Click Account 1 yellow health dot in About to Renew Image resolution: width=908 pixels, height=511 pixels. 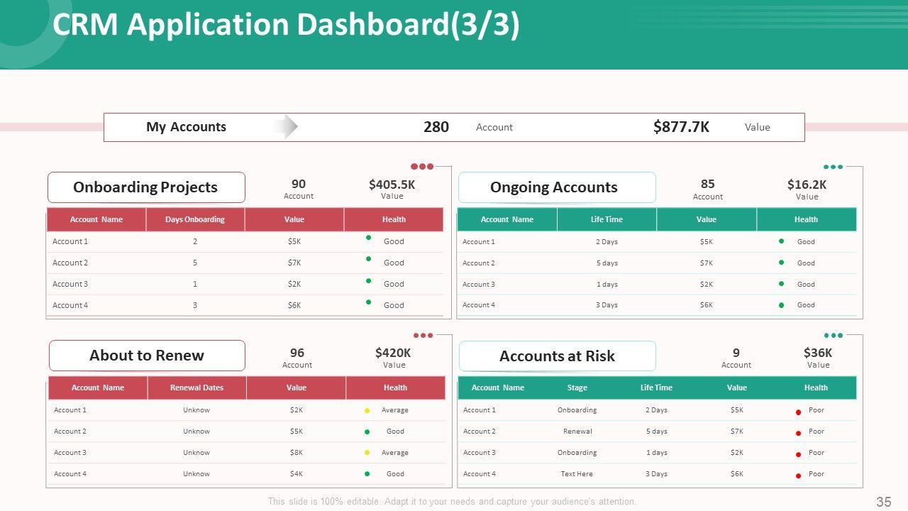[367, 410]
